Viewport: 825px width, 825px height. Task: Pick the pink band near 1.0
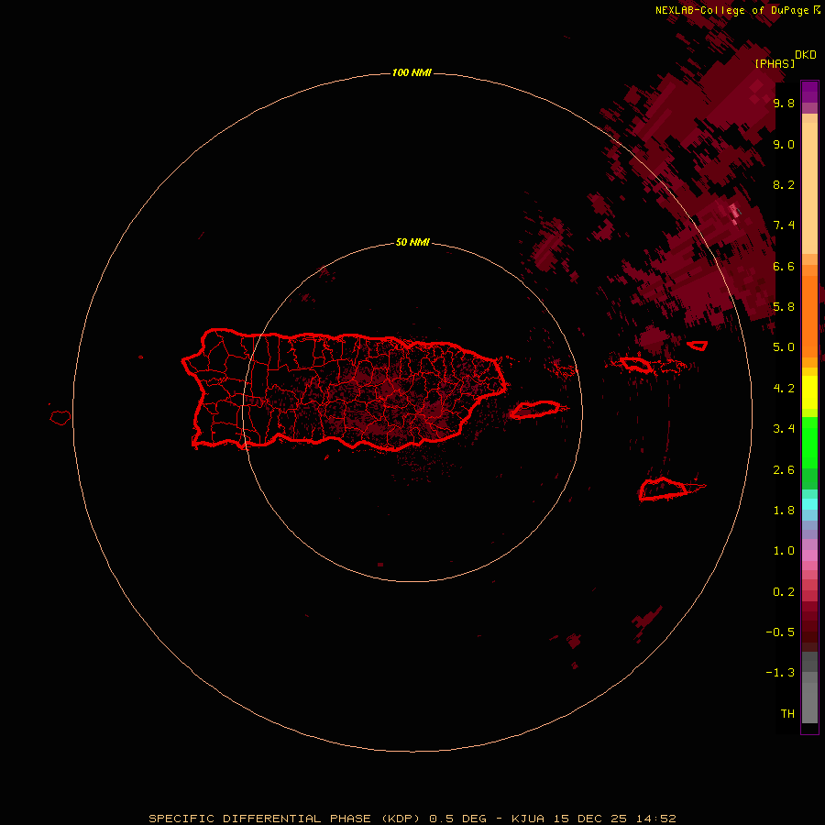[809, 555]
